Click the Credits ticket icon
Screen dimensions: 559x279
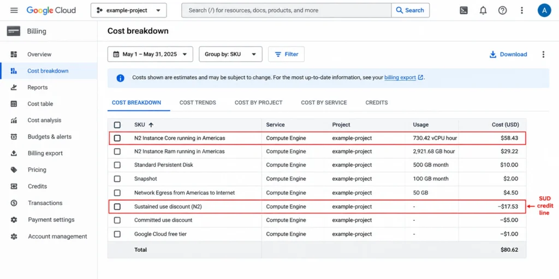click(x=14, y=186)
